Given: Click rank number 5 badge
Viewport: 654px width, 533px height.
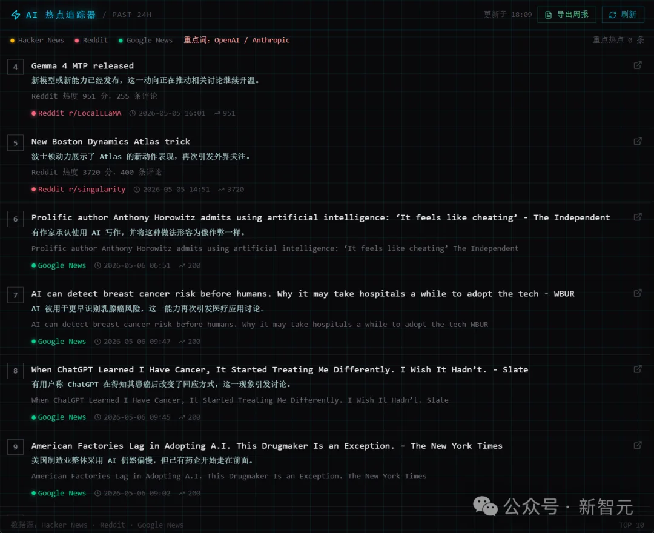Looking at the screenshot, I should pyautogui.click(x=15, y=142).
